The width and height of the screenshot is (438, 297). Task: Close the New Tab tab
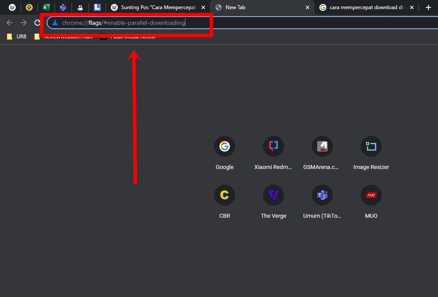click(308, 7)
